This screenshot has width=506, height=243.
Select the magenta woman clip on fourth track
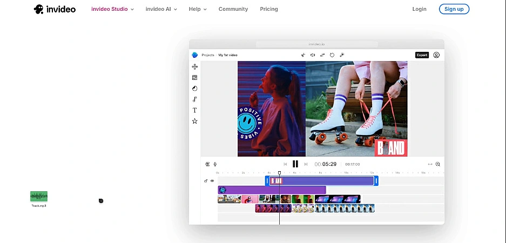tap(273, 208)
